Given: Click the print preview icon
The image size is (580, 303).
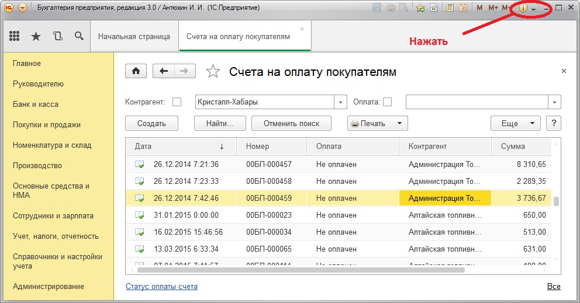Looking at the screenshot, I should tap(403, 8).
